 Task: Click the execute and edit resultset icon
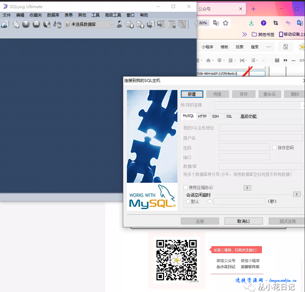pos(47,24)
